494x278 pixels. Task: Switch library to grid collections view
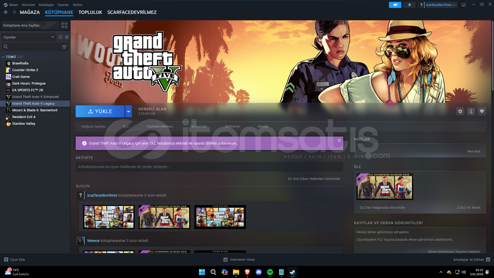(64, 25)
